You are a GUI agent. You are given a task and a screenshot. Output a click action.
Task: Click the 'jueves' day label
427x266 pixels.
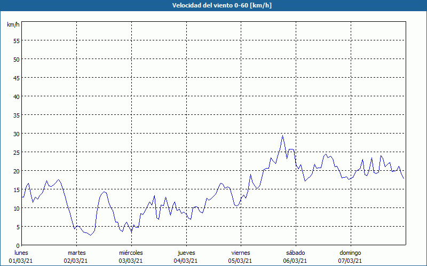click(x=186, y=253)
